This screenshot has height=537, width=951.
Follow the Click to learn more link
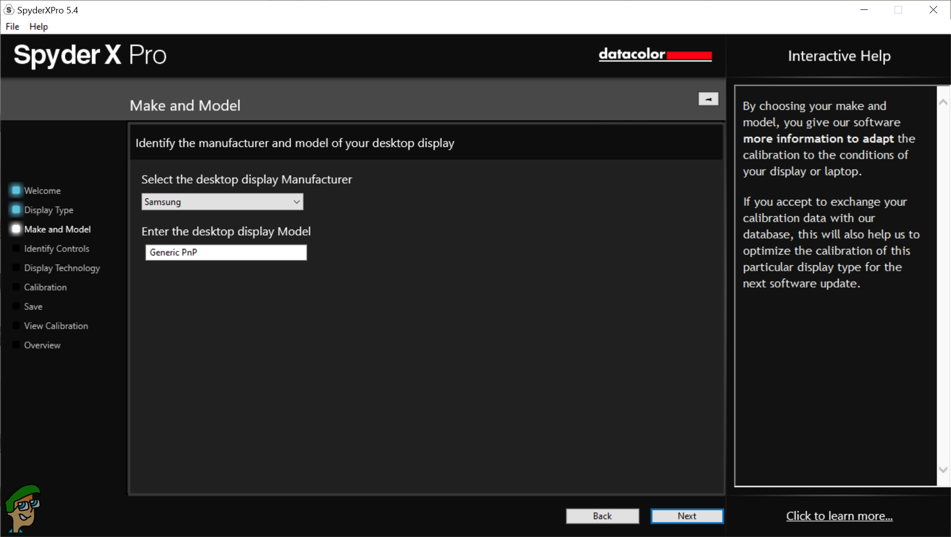tap(839, 516)
